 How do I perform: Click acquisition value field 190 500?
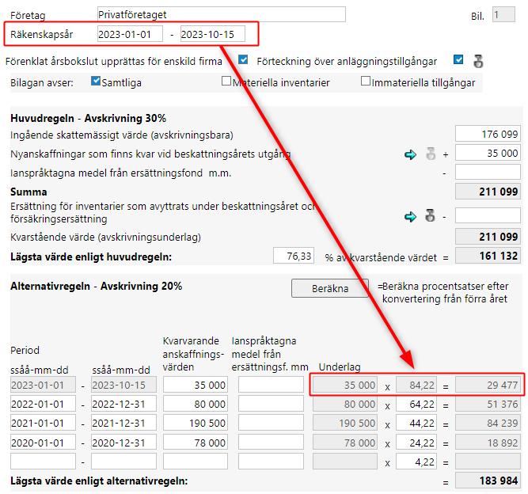pyautogui.click(x=196, y=423)
